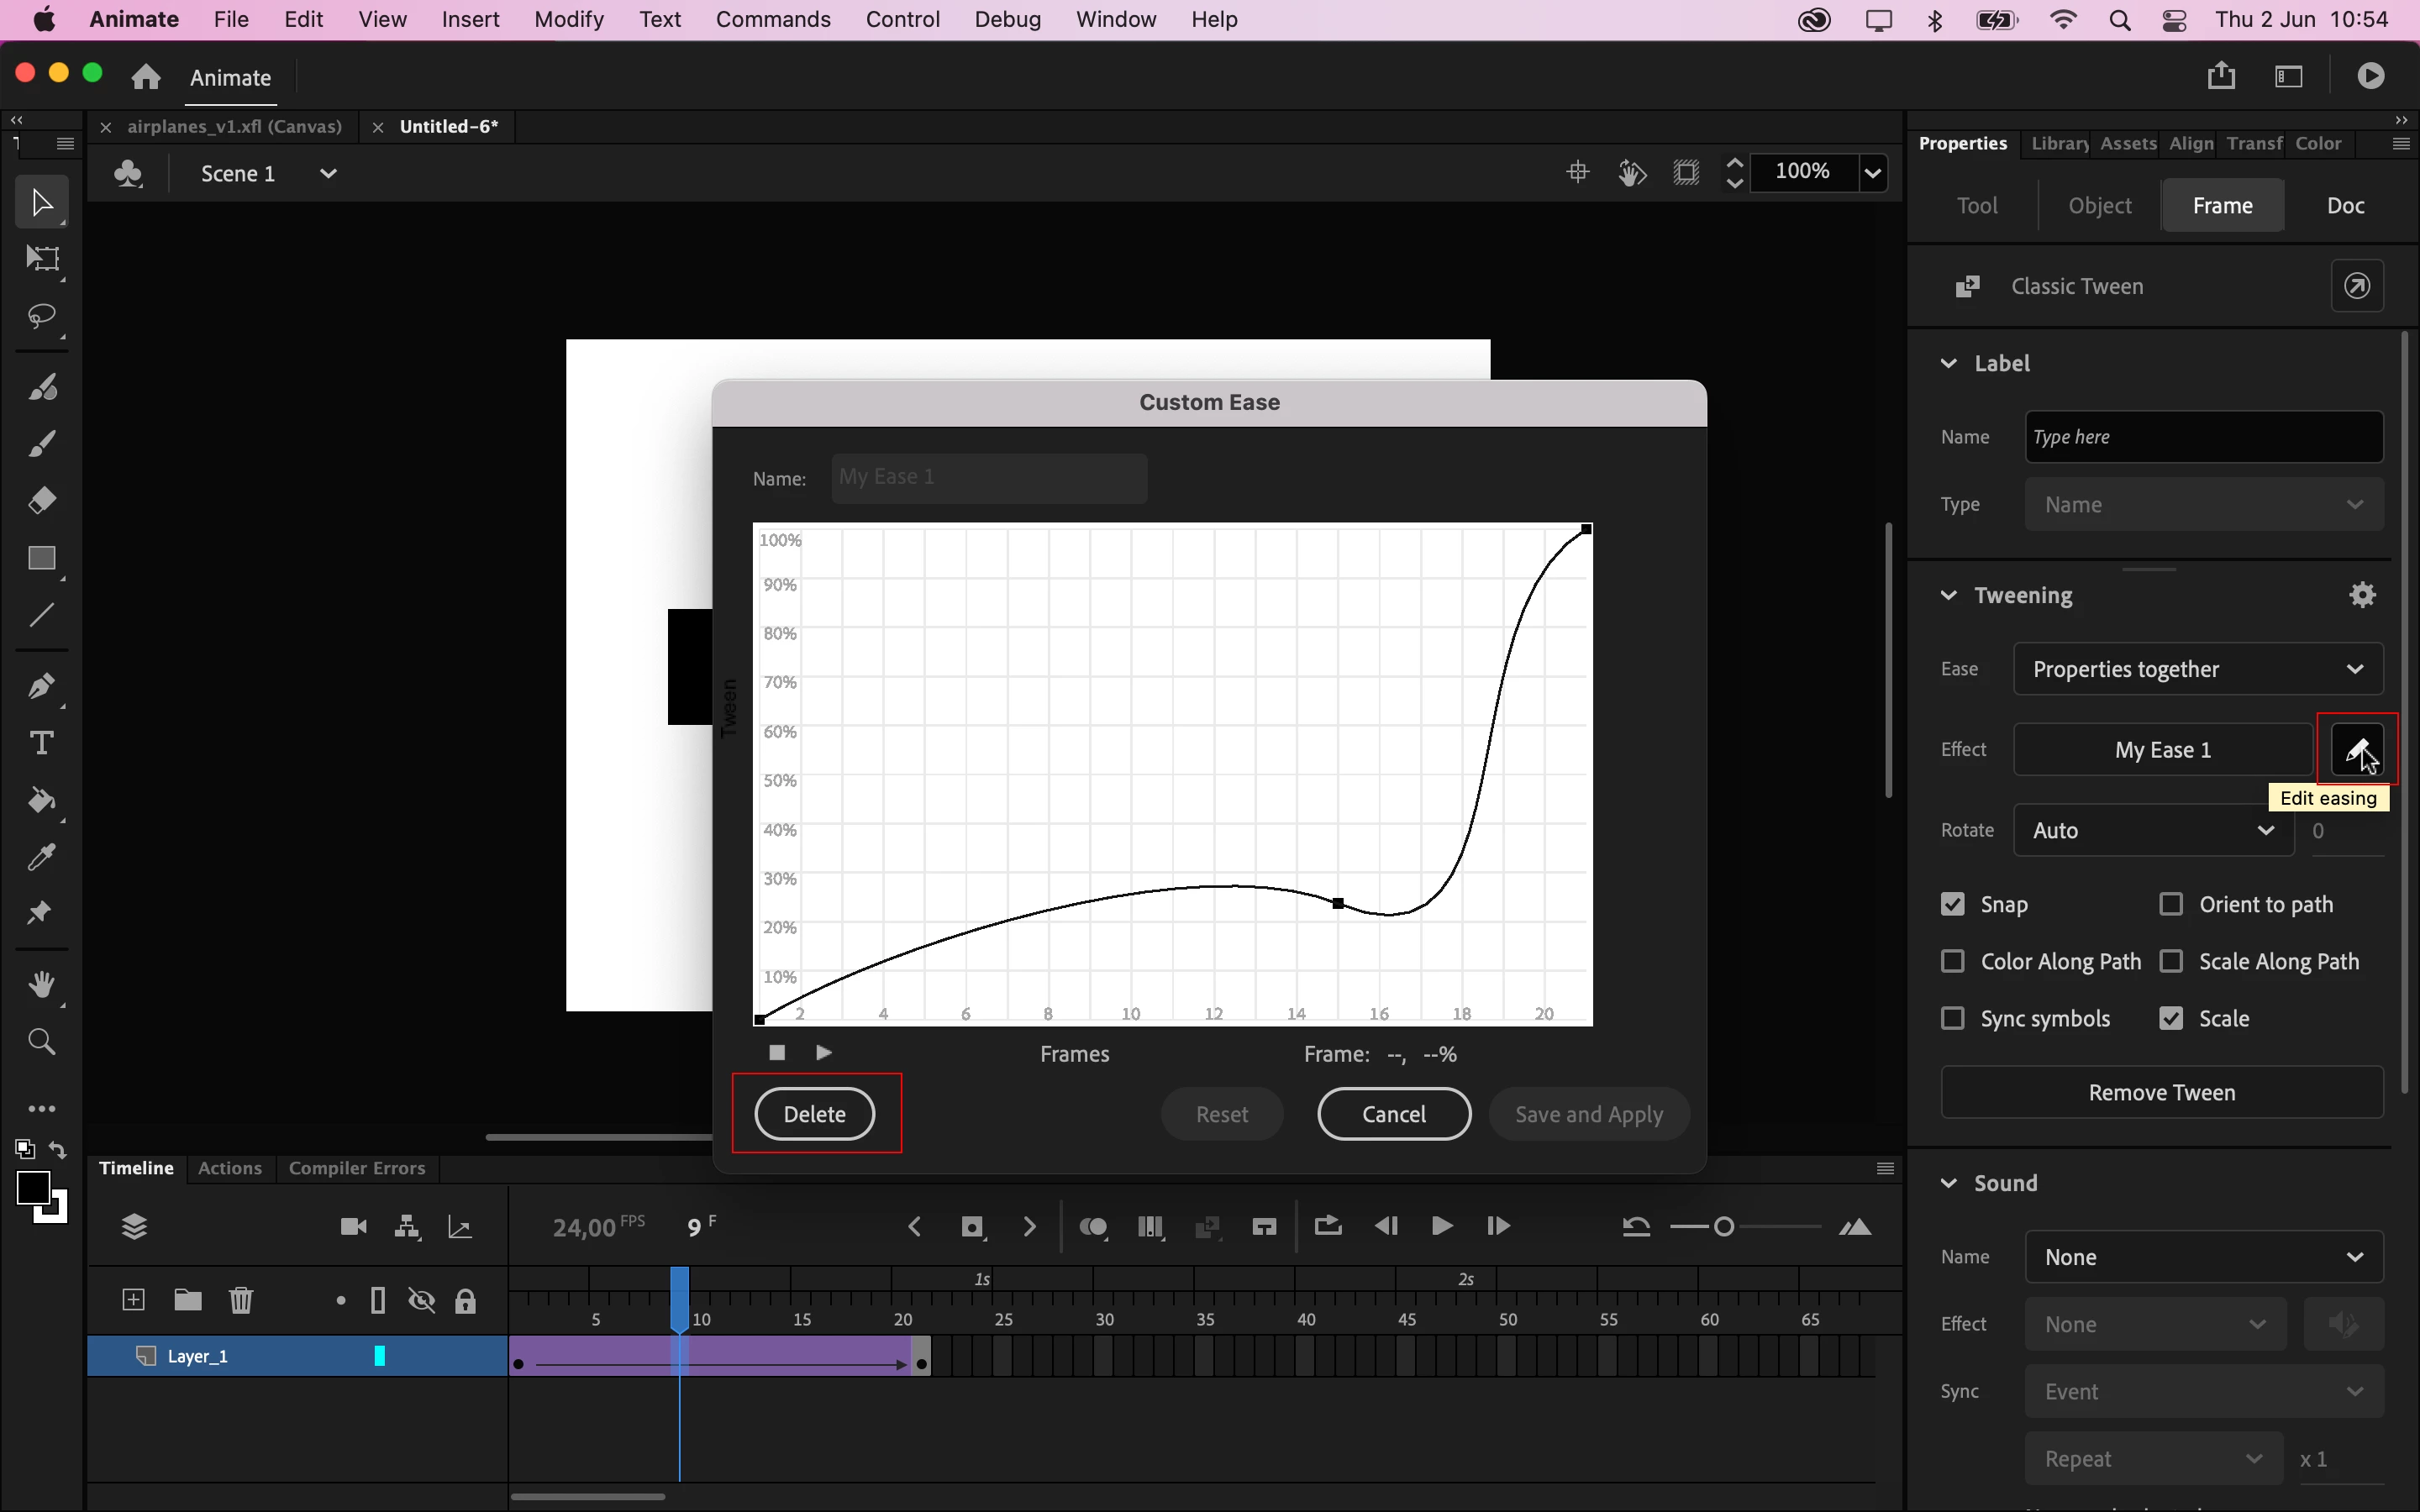Screen dimensions: 2420x1512
Task: Select the Paint Bucket tool
Action: point(42,800)
